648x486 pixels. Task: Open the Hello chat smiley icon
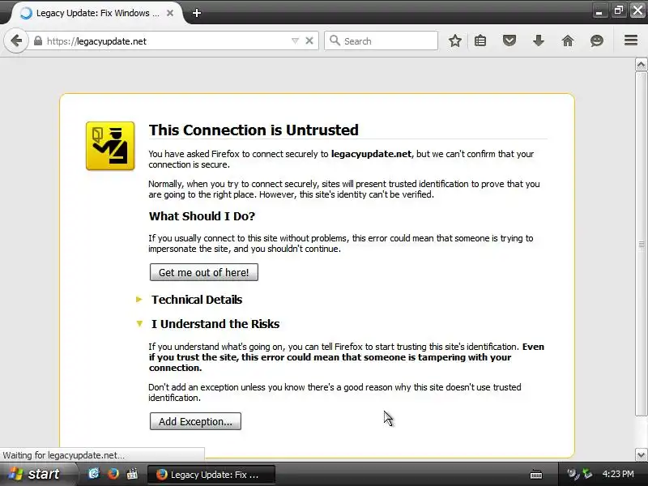point(597,40)
